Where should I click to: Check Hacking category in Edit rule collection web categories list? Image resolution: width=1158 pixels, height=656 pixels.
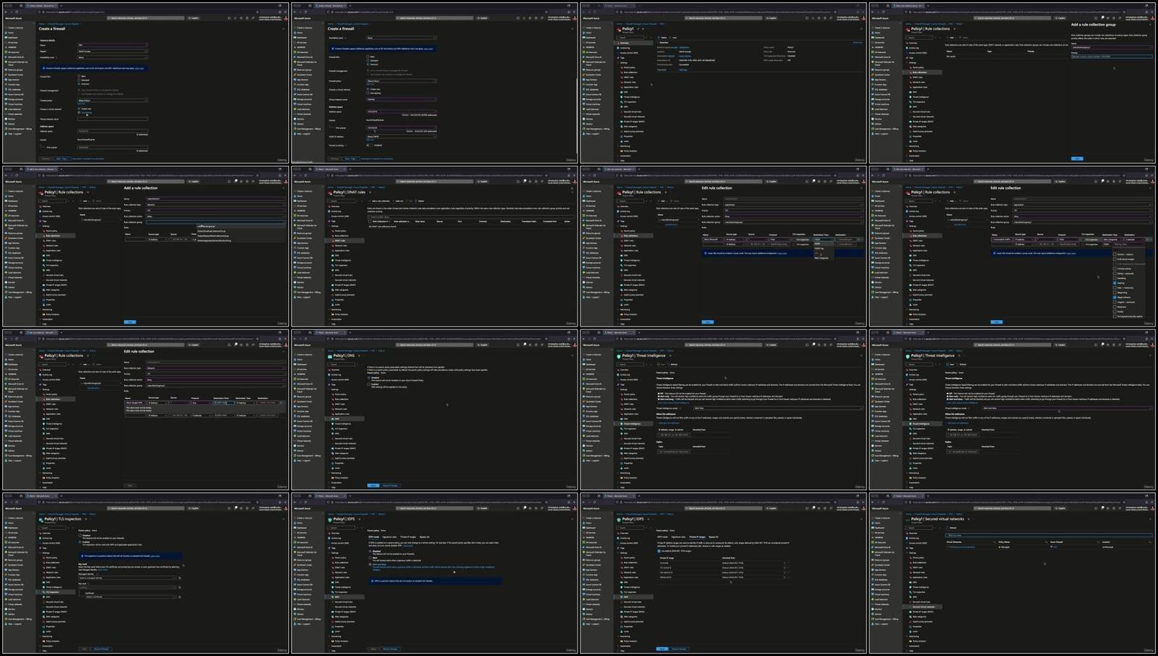coord(1115,283)
